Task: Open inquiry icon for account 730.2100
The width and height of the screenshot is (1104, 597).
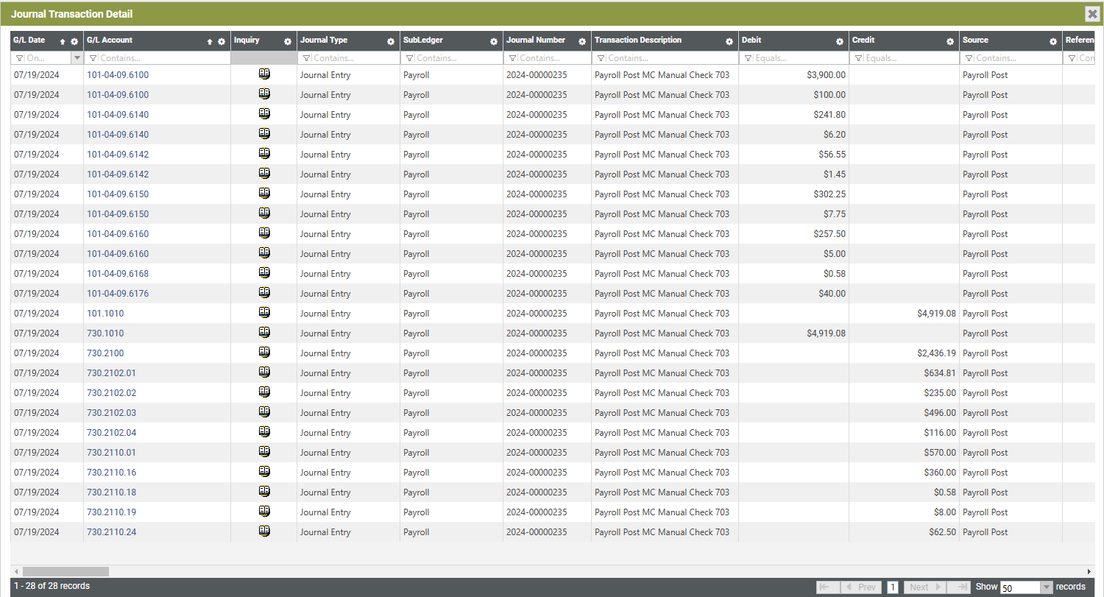Action: click(264, 352)
